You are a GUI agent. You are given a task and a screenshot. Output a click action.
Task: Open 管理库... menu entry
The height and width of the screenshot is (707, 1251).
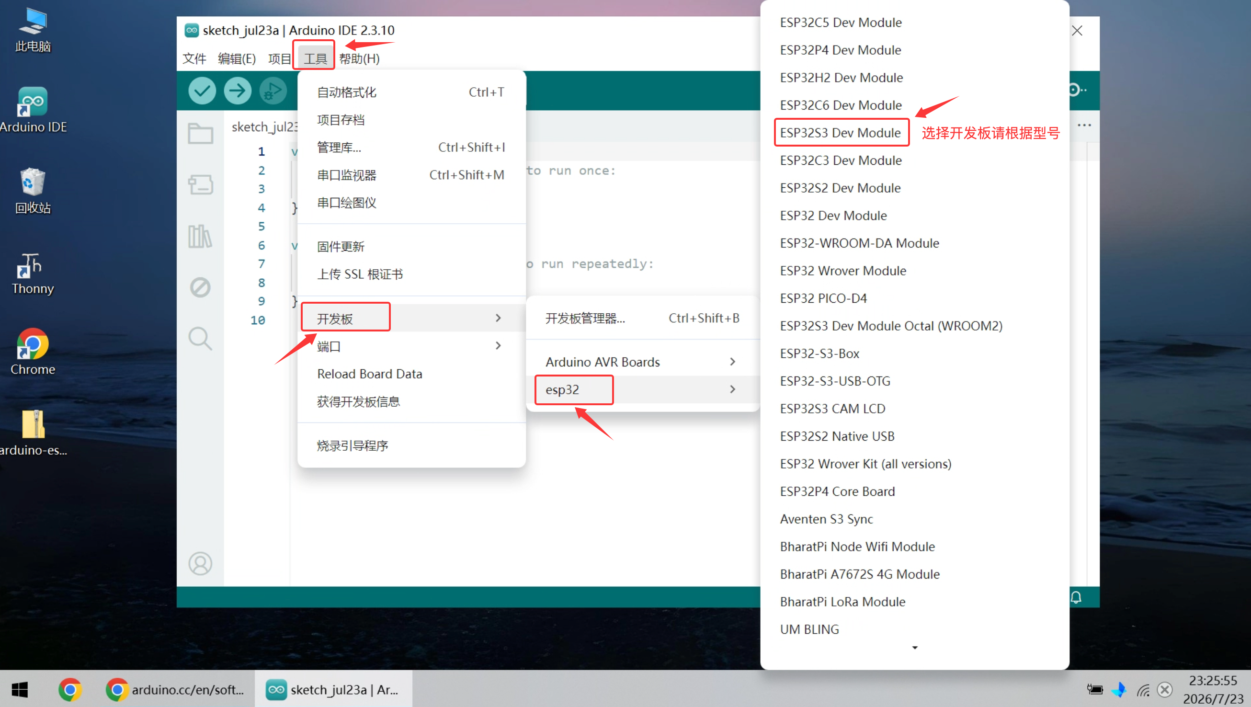pyautogui.click(x=411, y=148)
